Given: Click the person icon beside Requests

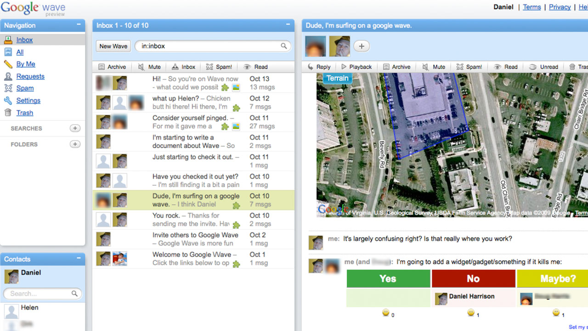Looking at the screenshot, I should tap(8, 76).
